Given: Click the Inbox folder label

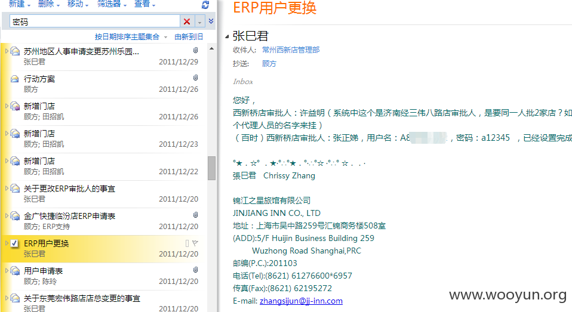Looking at the screenshot, I should tap(243, 82).
